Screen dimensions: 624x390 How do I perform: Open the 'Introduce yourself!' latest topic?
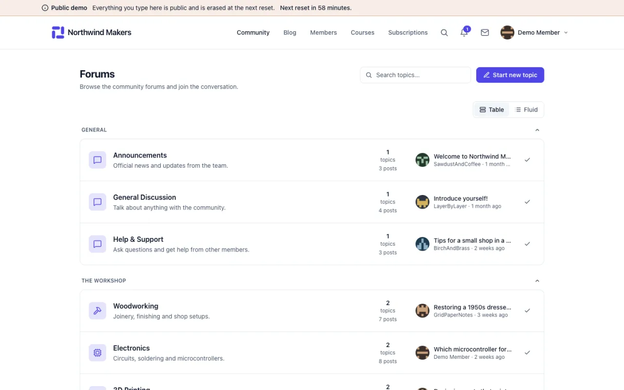coord(461,198)
